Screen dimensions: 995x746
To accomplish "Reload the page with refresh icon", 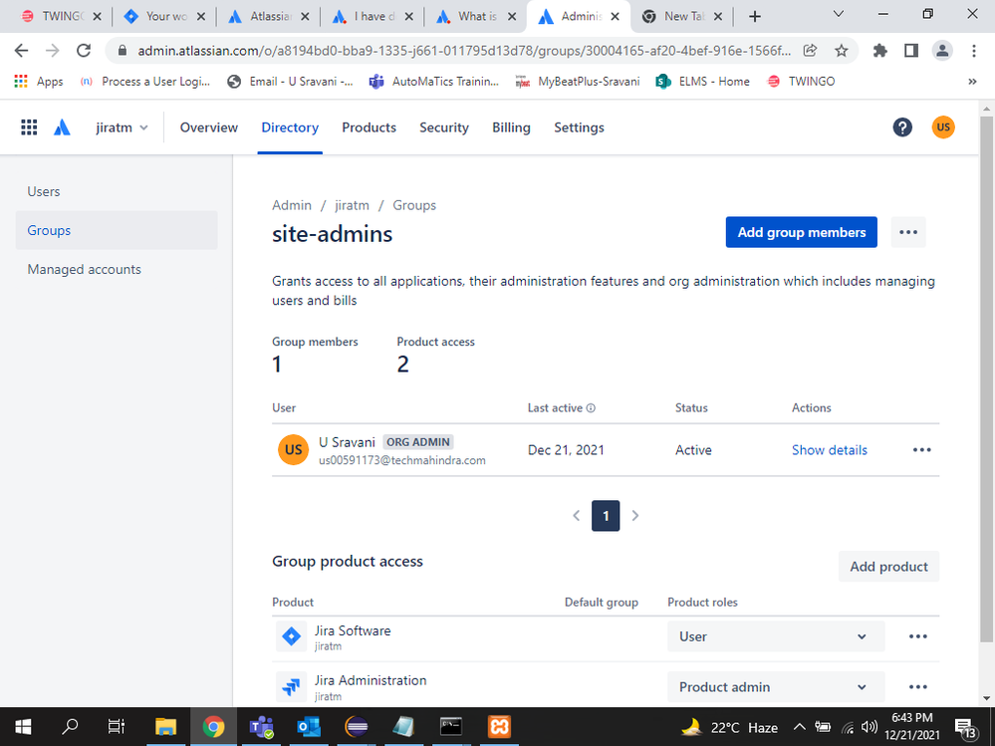I will coord(84,50).
